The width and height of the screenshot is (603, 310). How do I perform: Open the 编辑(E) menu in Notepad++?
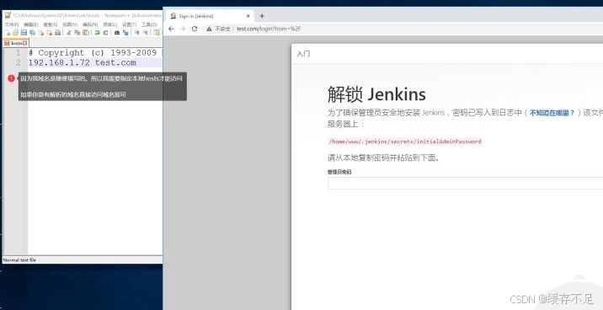tap(31, 24)
